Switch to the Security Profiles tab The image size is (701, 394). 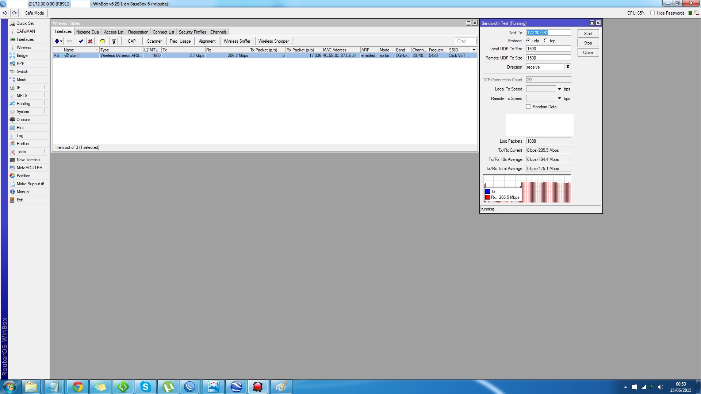(192, 32)
